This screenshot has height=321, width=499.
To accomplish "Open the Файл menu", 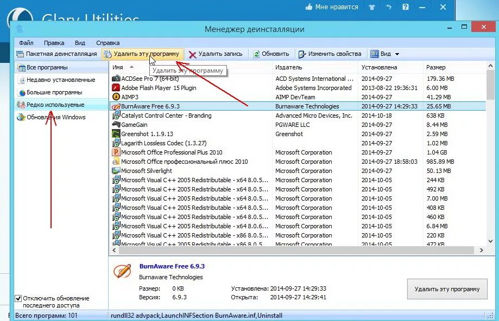I will click(x=26, y=43).
